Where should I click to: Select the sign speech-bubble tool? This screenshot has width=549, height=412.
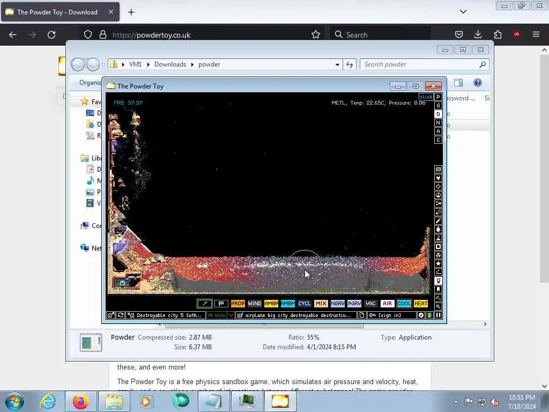(x=221, y=304)
